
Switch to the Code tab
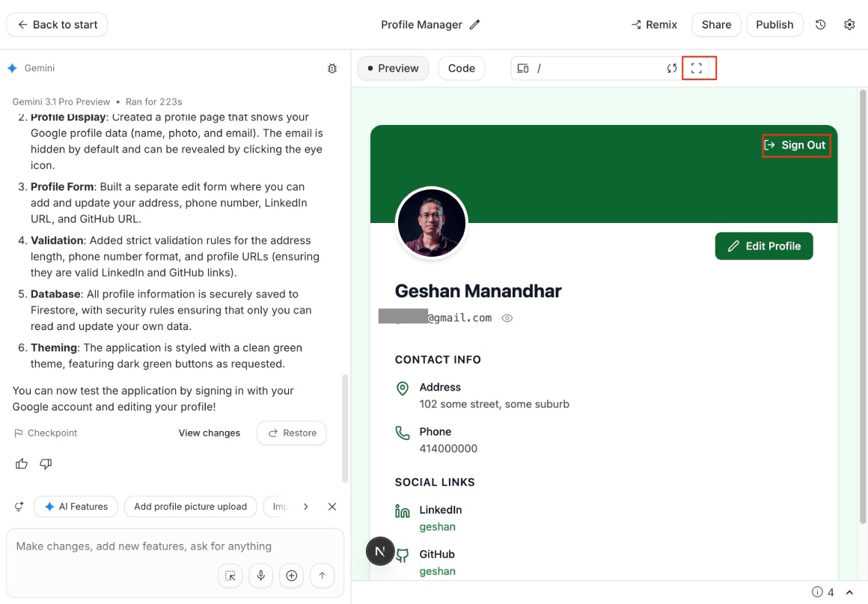pyautogui.click(x=462, y=67)
